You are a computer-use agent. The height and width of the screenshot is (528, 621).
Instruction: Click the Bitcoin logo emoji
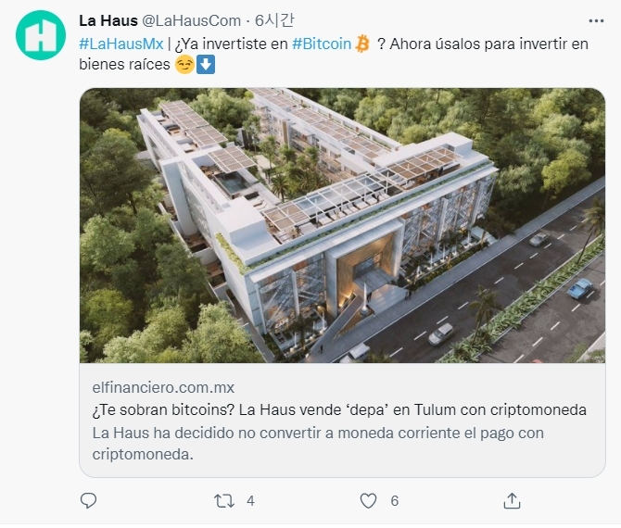362,44
